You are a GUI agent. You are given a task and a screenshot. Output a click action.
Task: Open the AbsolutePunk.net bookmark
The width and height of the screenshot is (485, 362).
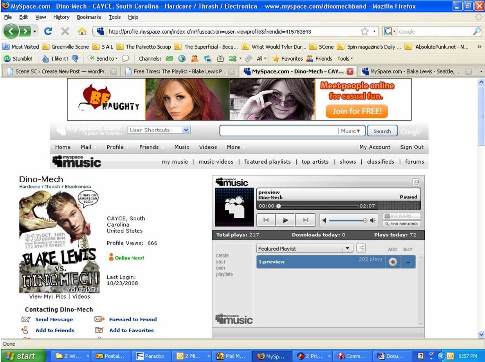(437, 47)
